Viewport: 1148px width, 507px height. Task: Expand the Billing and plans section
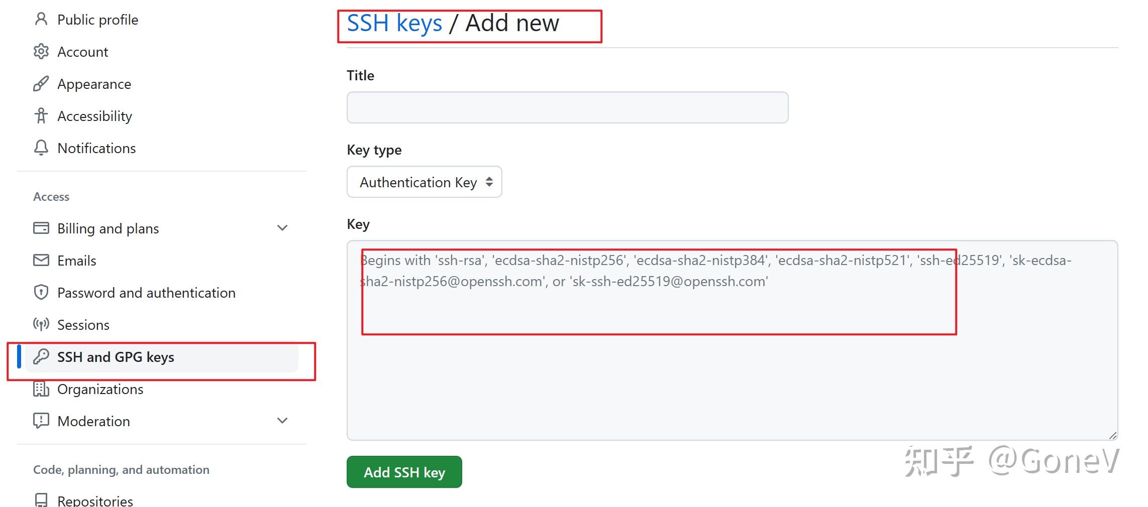(x=282, y=228)
